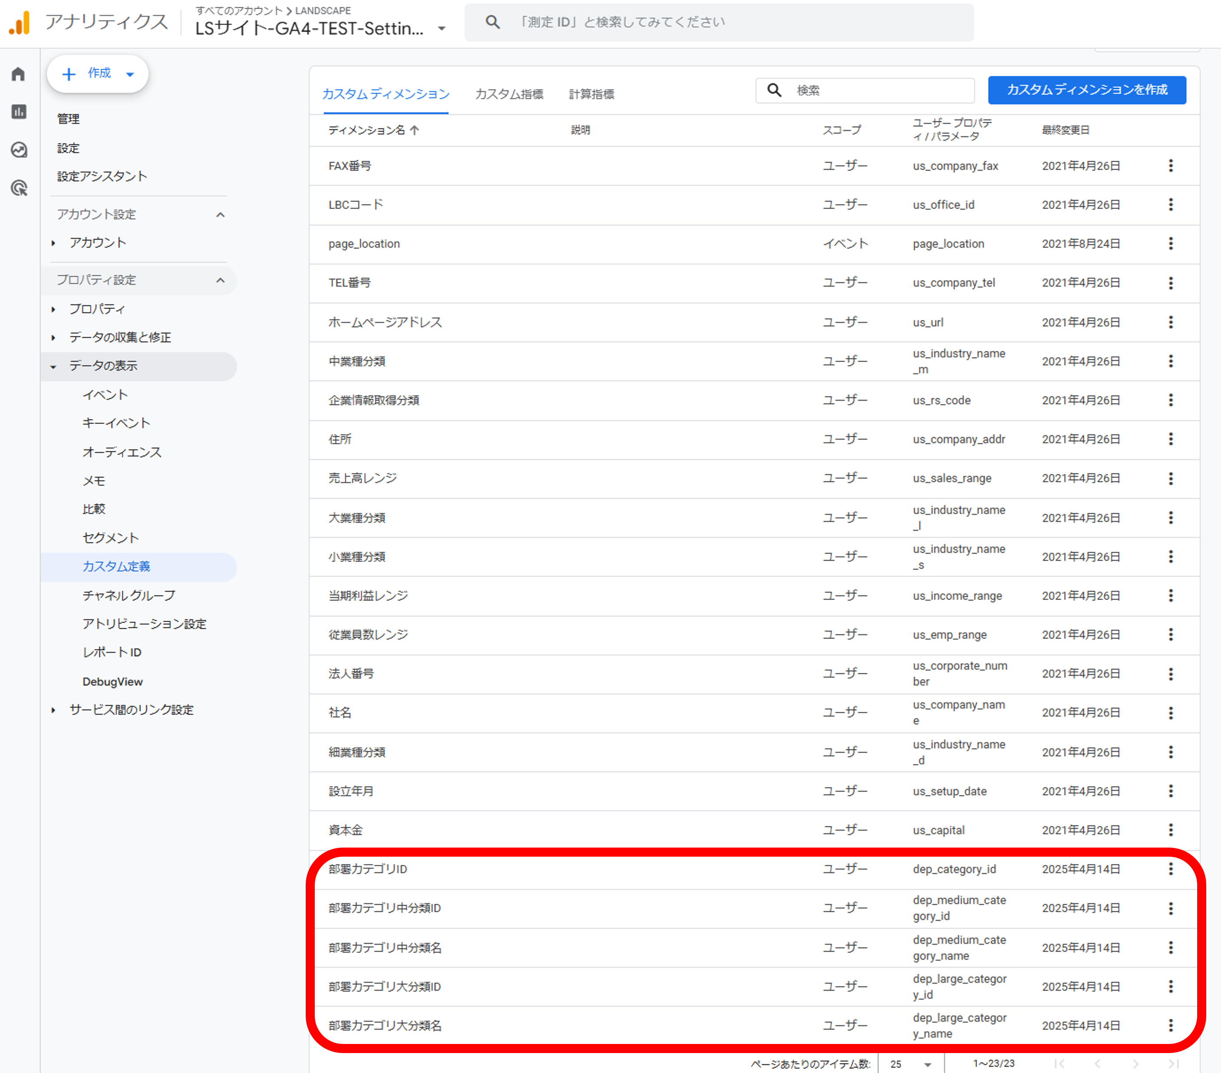This screenshot has height=1073, width=1221.
Task: Open more options for 部署カテゴリ大分類名 row
Action: click(x=1171, y=1025)
